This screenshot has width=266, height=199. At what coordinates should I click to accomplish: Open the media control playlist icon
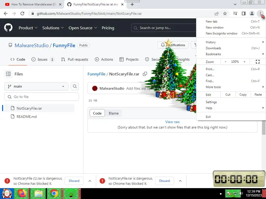[235, 13]
